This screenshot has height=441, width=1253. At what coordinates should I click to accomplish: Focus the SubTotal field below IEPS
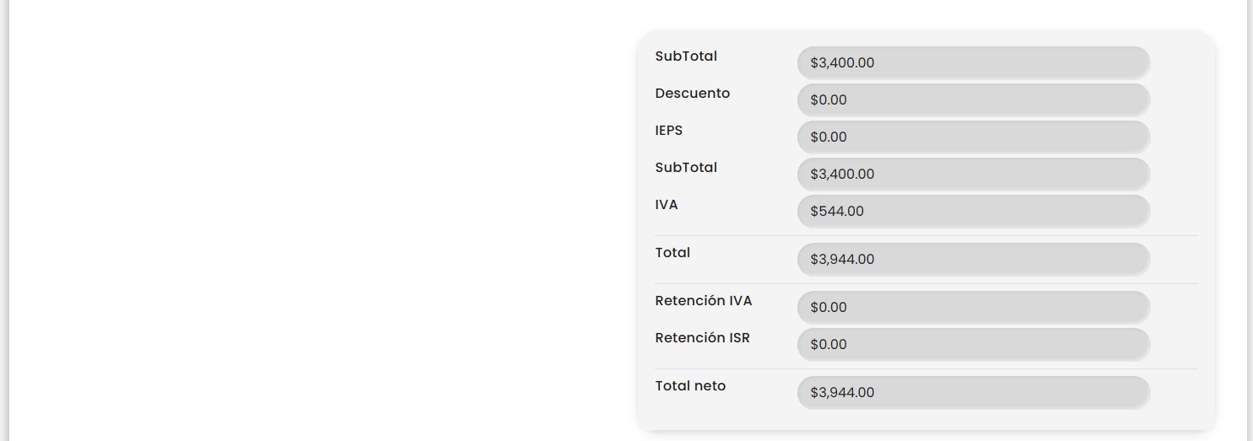[973, 174]
